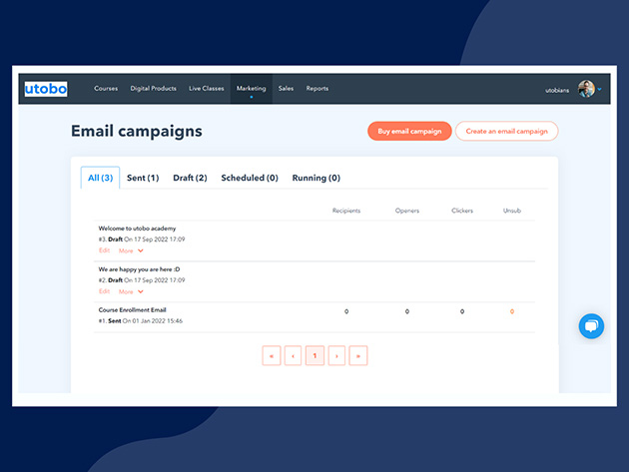Click Openers count for Course Enrollment Email

click(407, 311)
